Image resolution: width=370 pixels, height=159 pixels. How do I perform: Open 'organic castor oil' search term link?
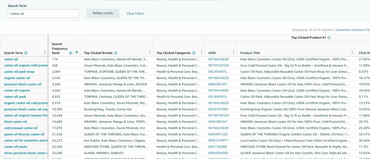click(17, 78)
